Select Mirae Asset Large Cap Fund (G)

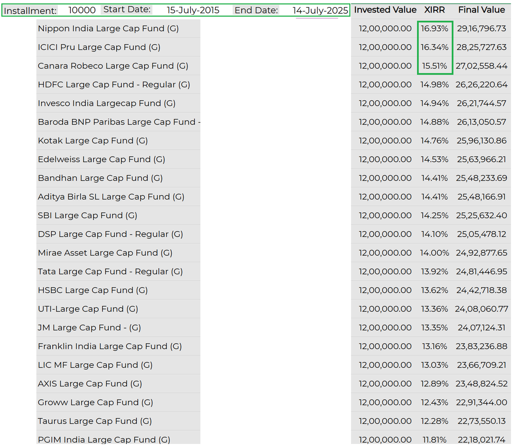coord(105,253)
